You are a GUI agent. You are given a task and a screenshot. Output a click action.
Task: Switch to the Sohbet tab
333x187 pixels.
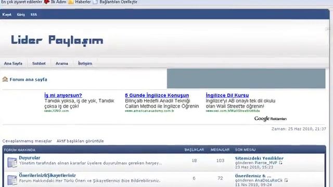point(39,63)
